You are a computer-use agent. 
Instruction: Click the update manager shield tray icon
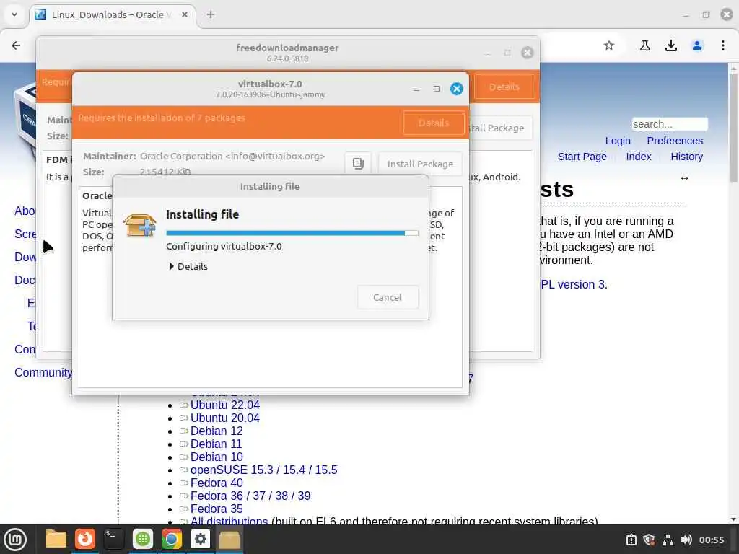pyautogui.click(x=649, y=540)
